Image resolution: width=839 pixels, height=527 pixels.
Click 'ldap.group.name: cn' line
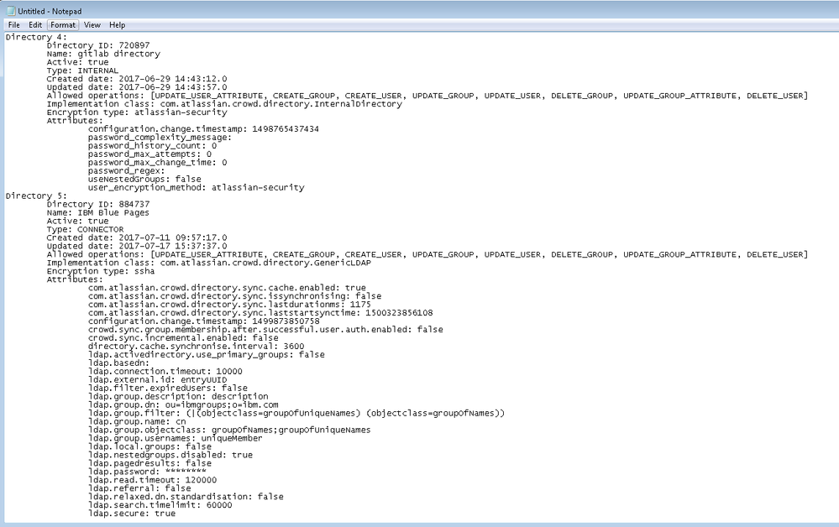137,422
